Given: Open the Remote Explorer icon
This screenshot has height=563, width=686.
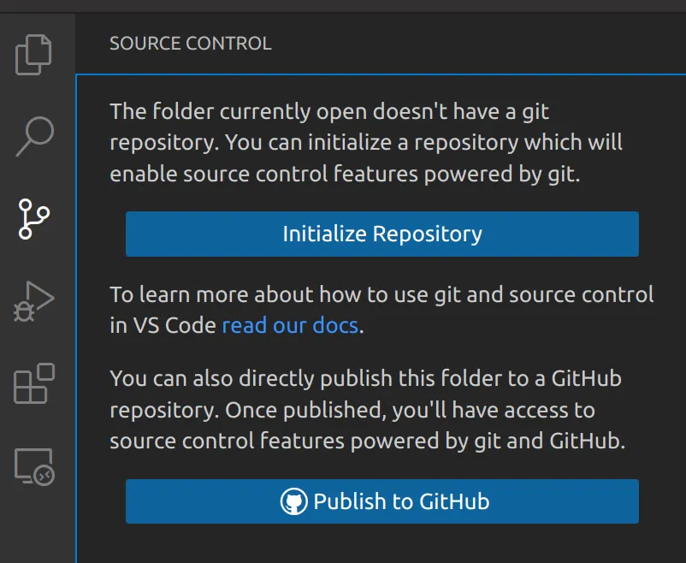Looking at the screenshot, I should coord(34,466).
